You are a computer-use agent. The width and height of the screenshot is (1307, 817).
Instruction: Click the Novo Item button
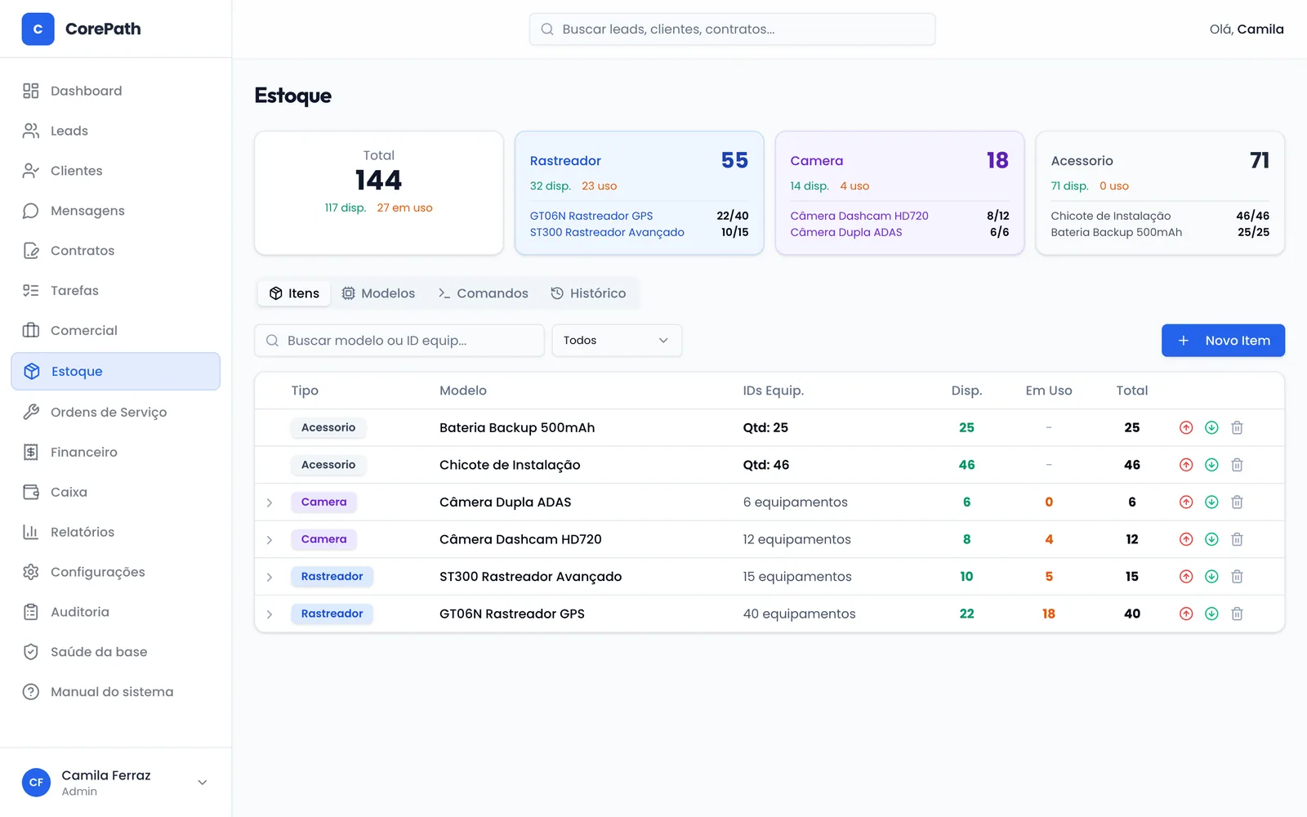click(1223, 341)
